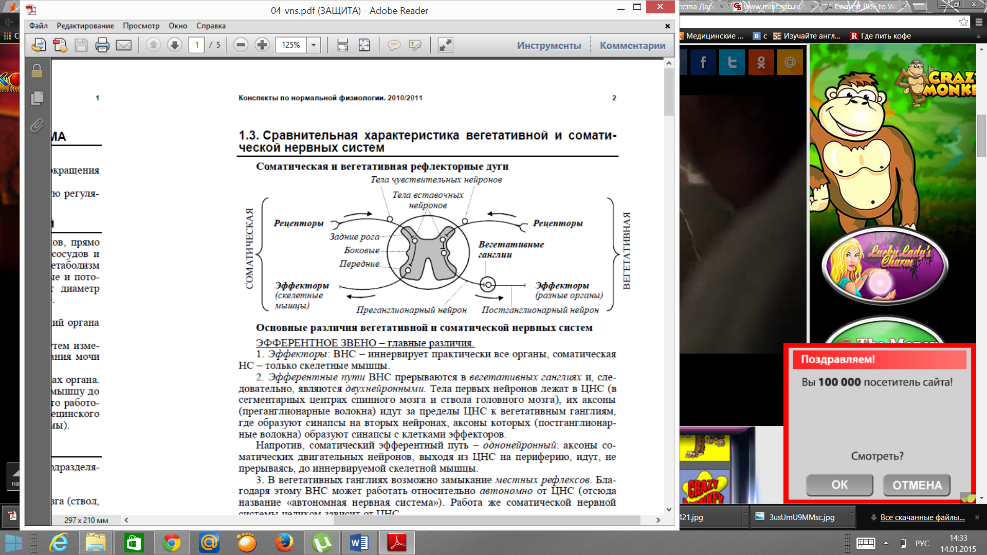Open the Инструменты pane
987x555 pixels.
549,46
